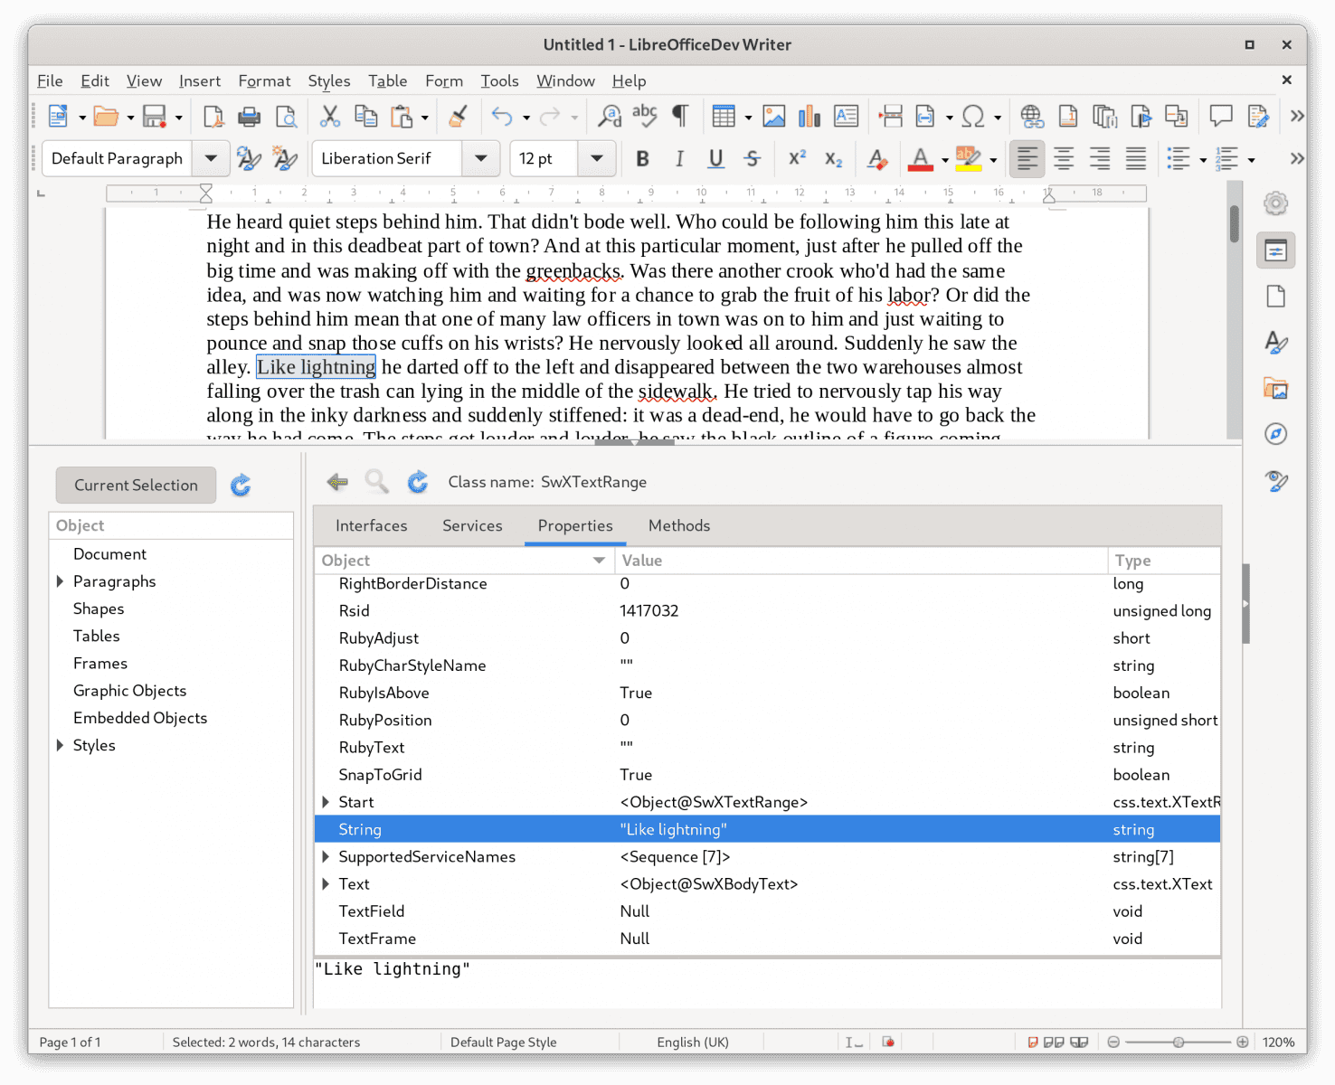1335x1085 pixels.
Task: Open the Gallery deck in the sidebar
Action: click(1275, 388)
